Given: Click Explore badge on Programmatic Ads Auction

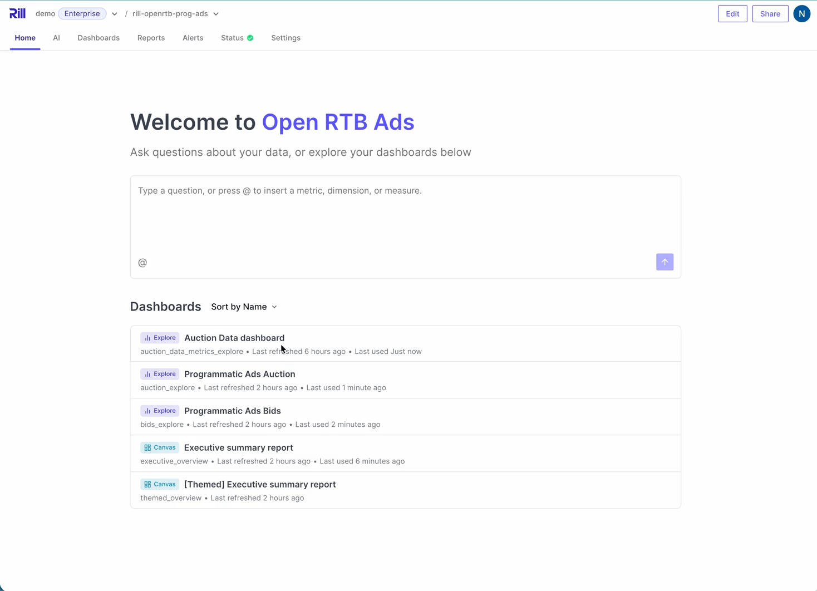Looking at the screenshot, I should tap(160, 374).
